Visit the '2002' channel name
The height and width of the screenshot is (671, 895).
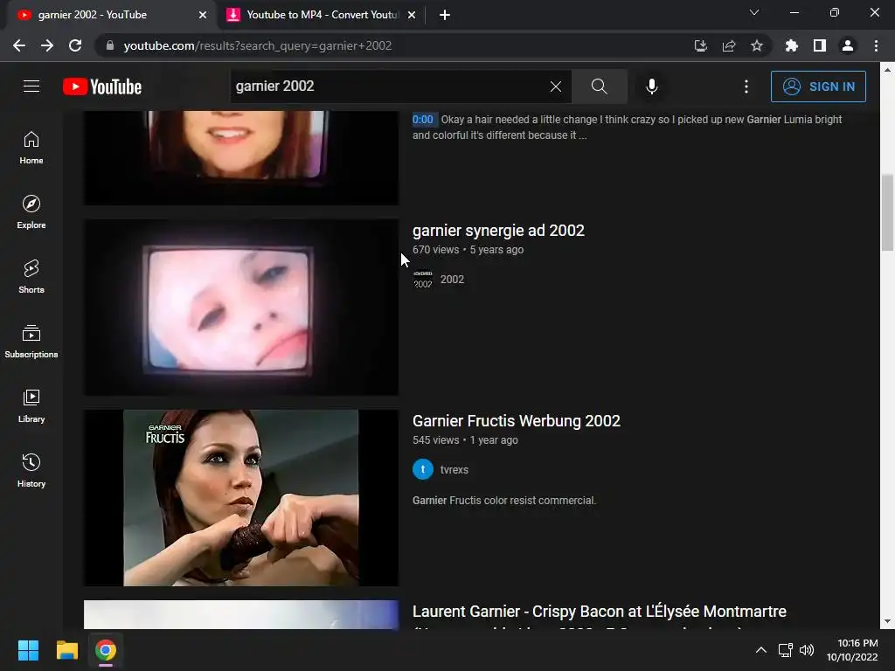pyautogui.click(x=452, y=279)
